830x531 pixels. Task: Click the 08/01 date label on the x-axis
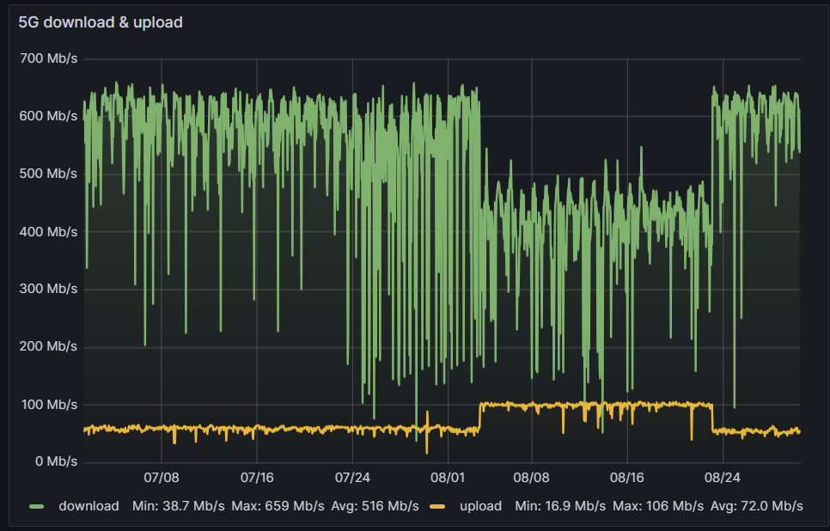tap(448, 476)
